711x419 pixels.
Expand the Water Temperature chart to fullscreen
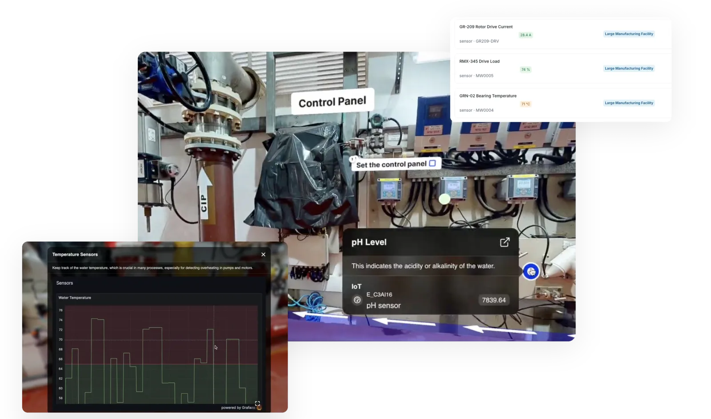(x=257, y=403)
